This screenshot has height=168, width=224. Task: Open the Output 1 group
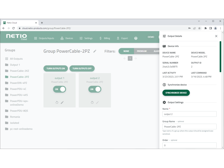(x=12, y=65)
